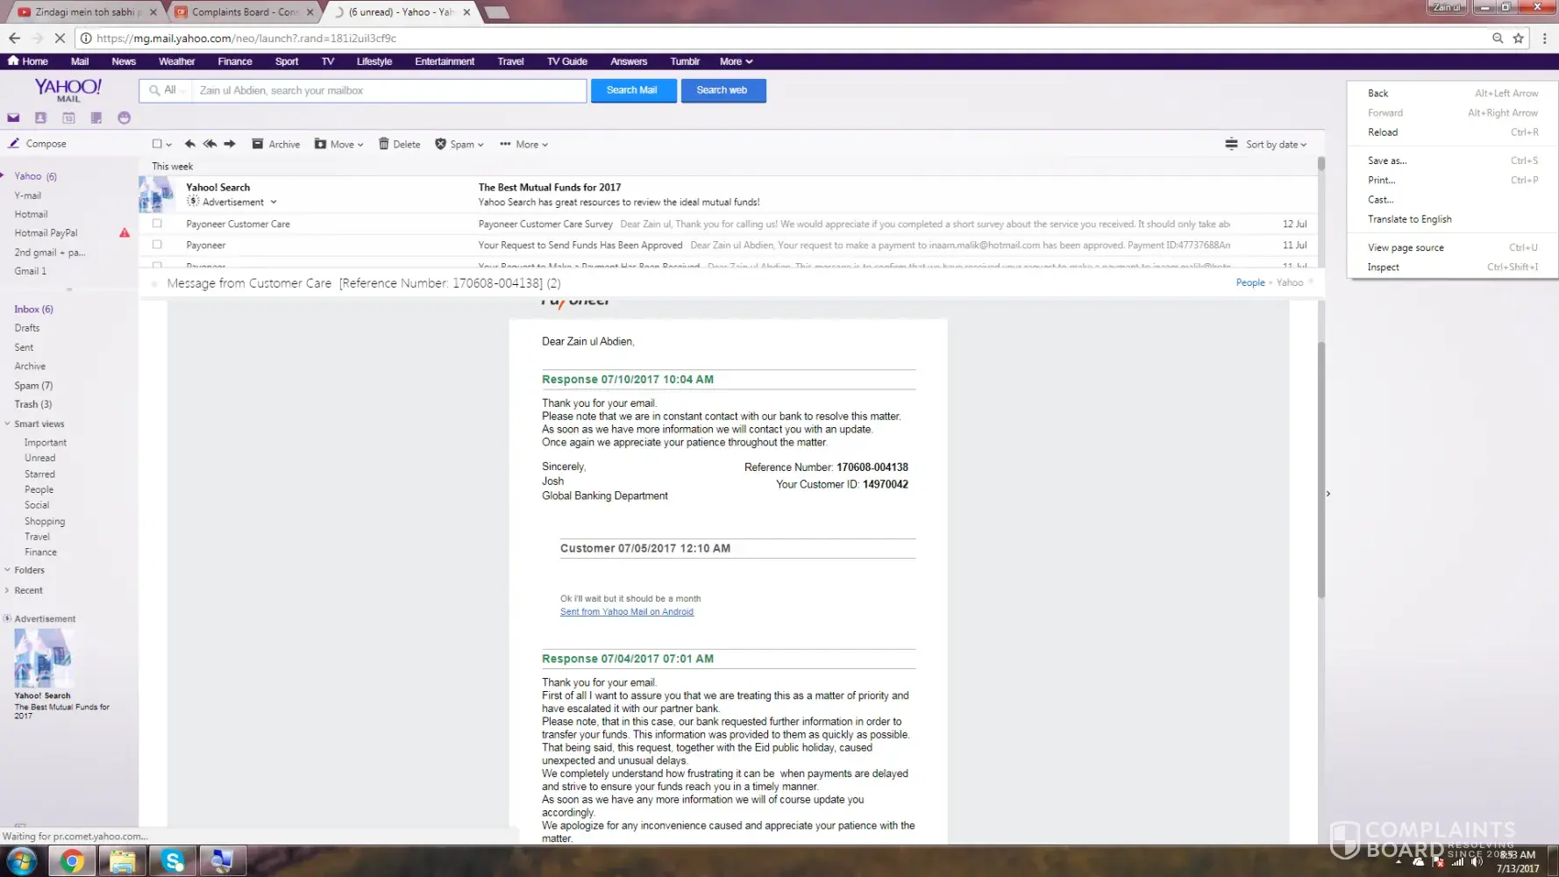Open the Spam dropdown menu
This screenshot has height=877, width=1559.
pyautogui.click(x=459, y=144)
